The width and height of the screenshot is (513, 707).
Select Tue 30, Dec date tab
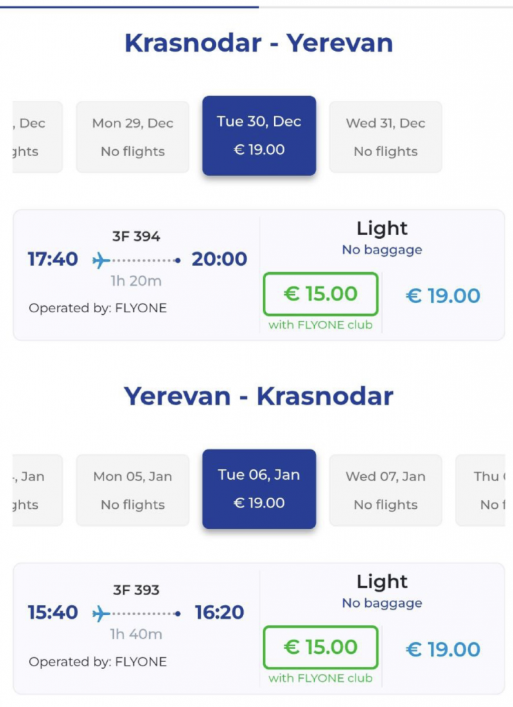(x=259, y=135)
